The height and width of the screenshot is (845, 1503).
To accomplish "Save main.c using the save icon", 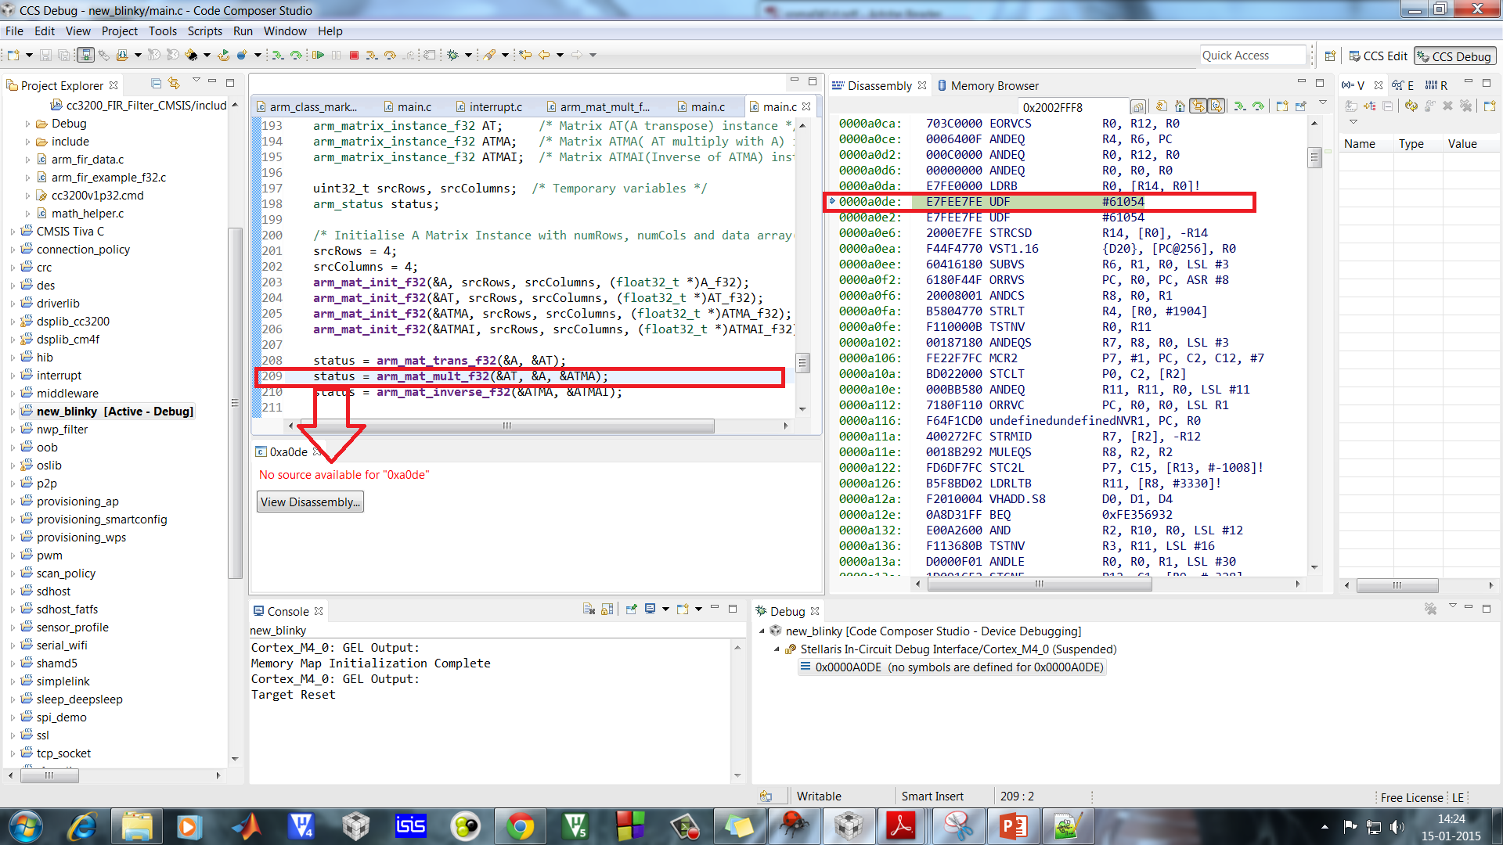I will [x=45, y=55].
